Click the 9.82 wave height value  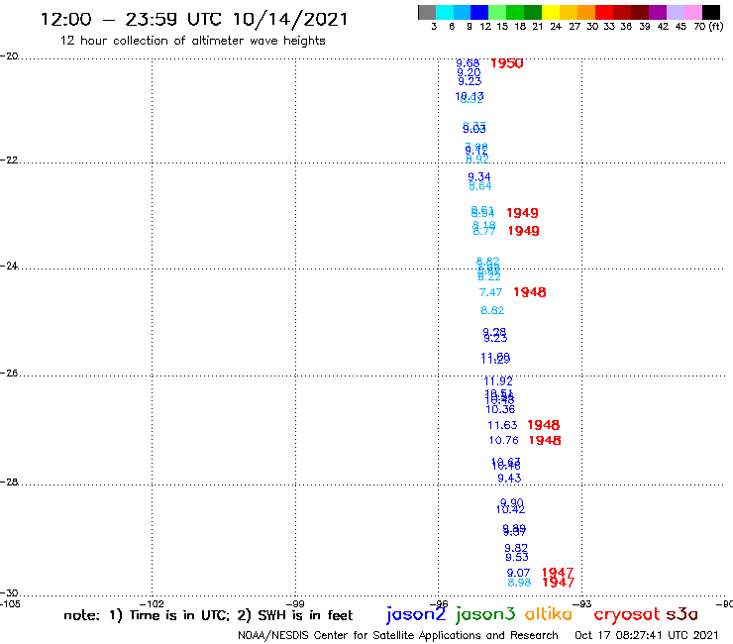516,548
